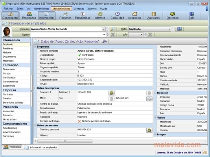Viewport: 210px width, 157px height.
Task: Click the status bar time 09:59
Action: (198, 153)
